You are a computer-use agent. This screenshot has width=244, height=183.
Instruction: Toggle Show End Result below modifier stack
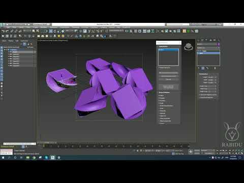tap(203, 68)
